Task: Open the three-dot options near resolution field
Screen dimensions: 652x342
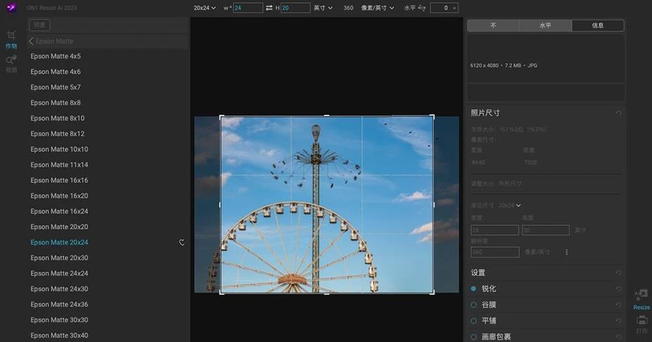Action: pyautogui.click(x=567, y=252)
